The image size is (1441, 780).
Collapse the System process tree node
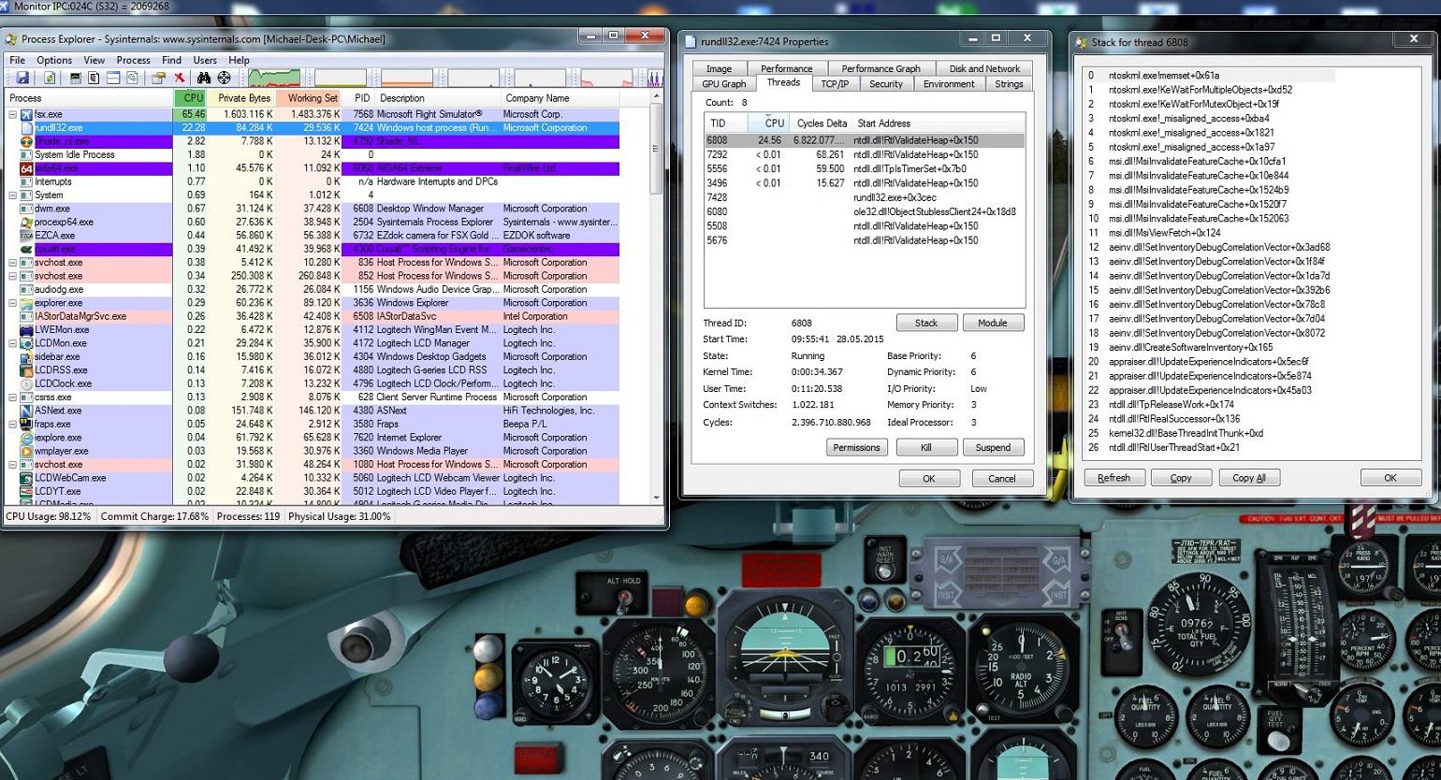click(12, 195)
